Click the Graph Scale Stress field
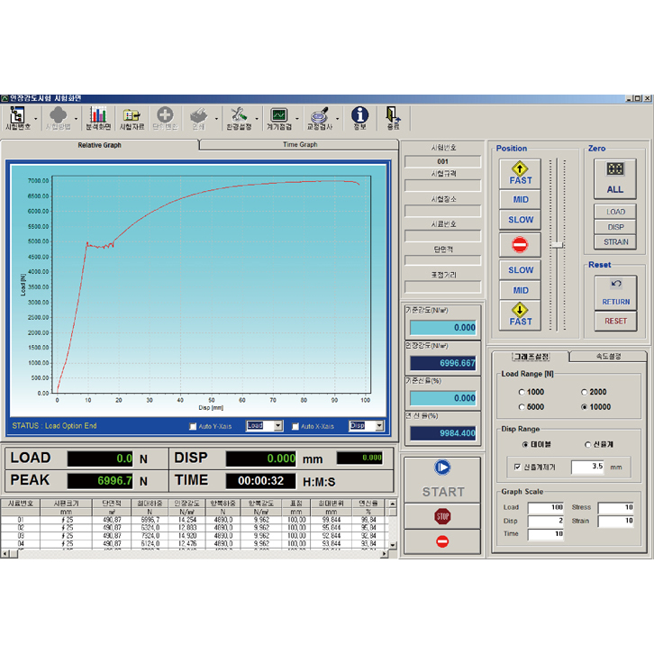This screenshot has width=654, height=654. coord(615,507)
